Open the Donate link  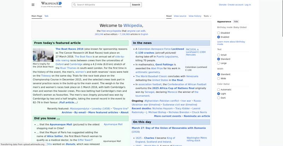tap(223, 5)
